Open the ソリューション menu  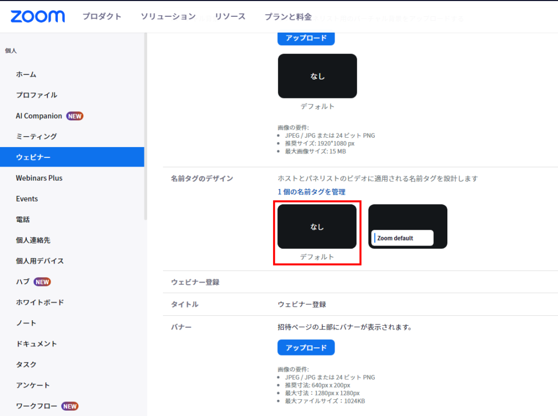(x=168, y=16)
